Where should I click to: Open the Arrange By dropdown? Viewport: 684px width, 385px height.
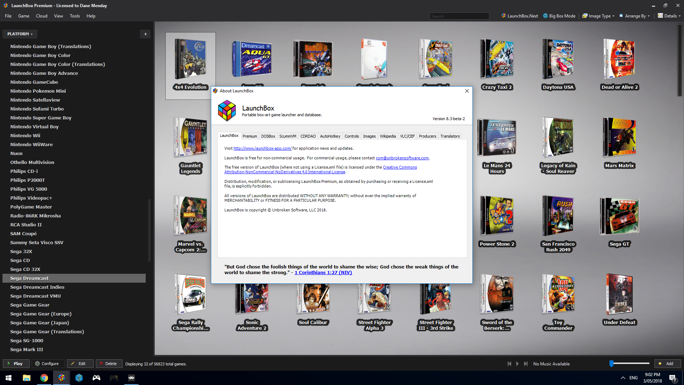point(634,16)
